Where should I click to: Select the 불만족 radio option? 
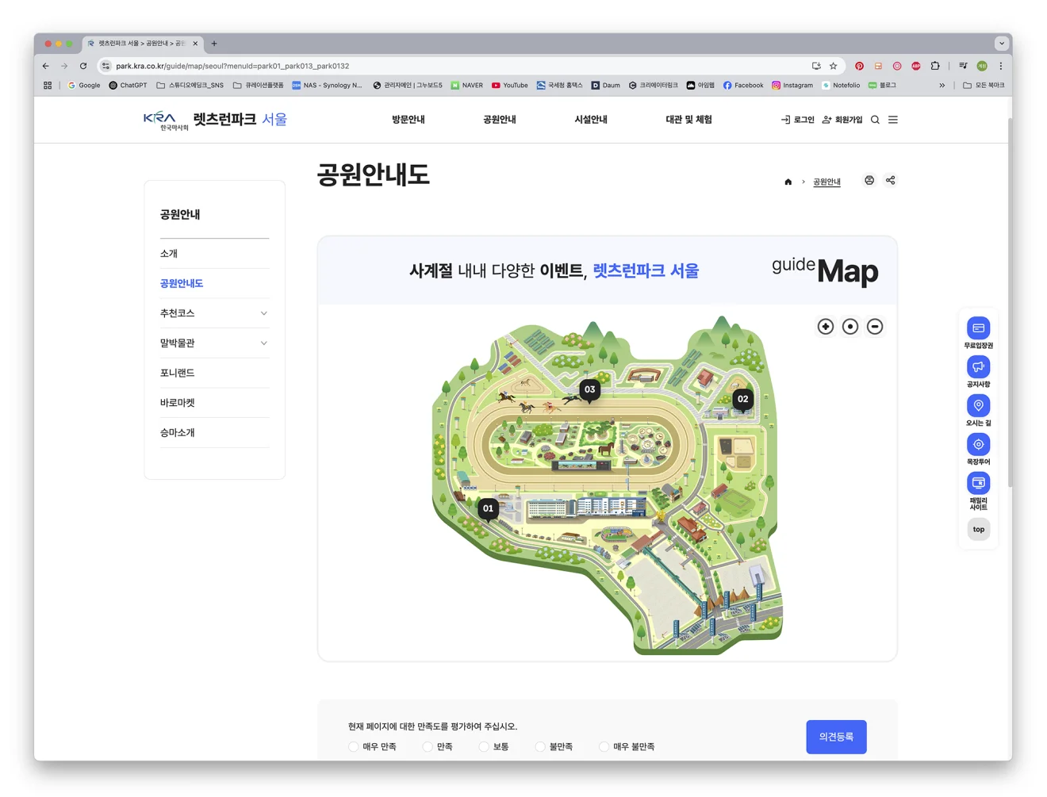[540, 747]
